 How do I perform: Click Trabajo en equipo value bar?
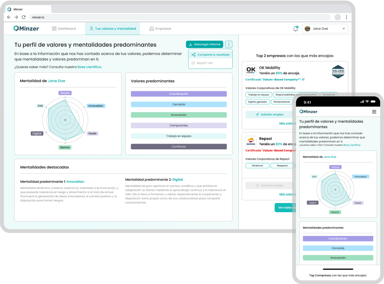tap(179, 136)
